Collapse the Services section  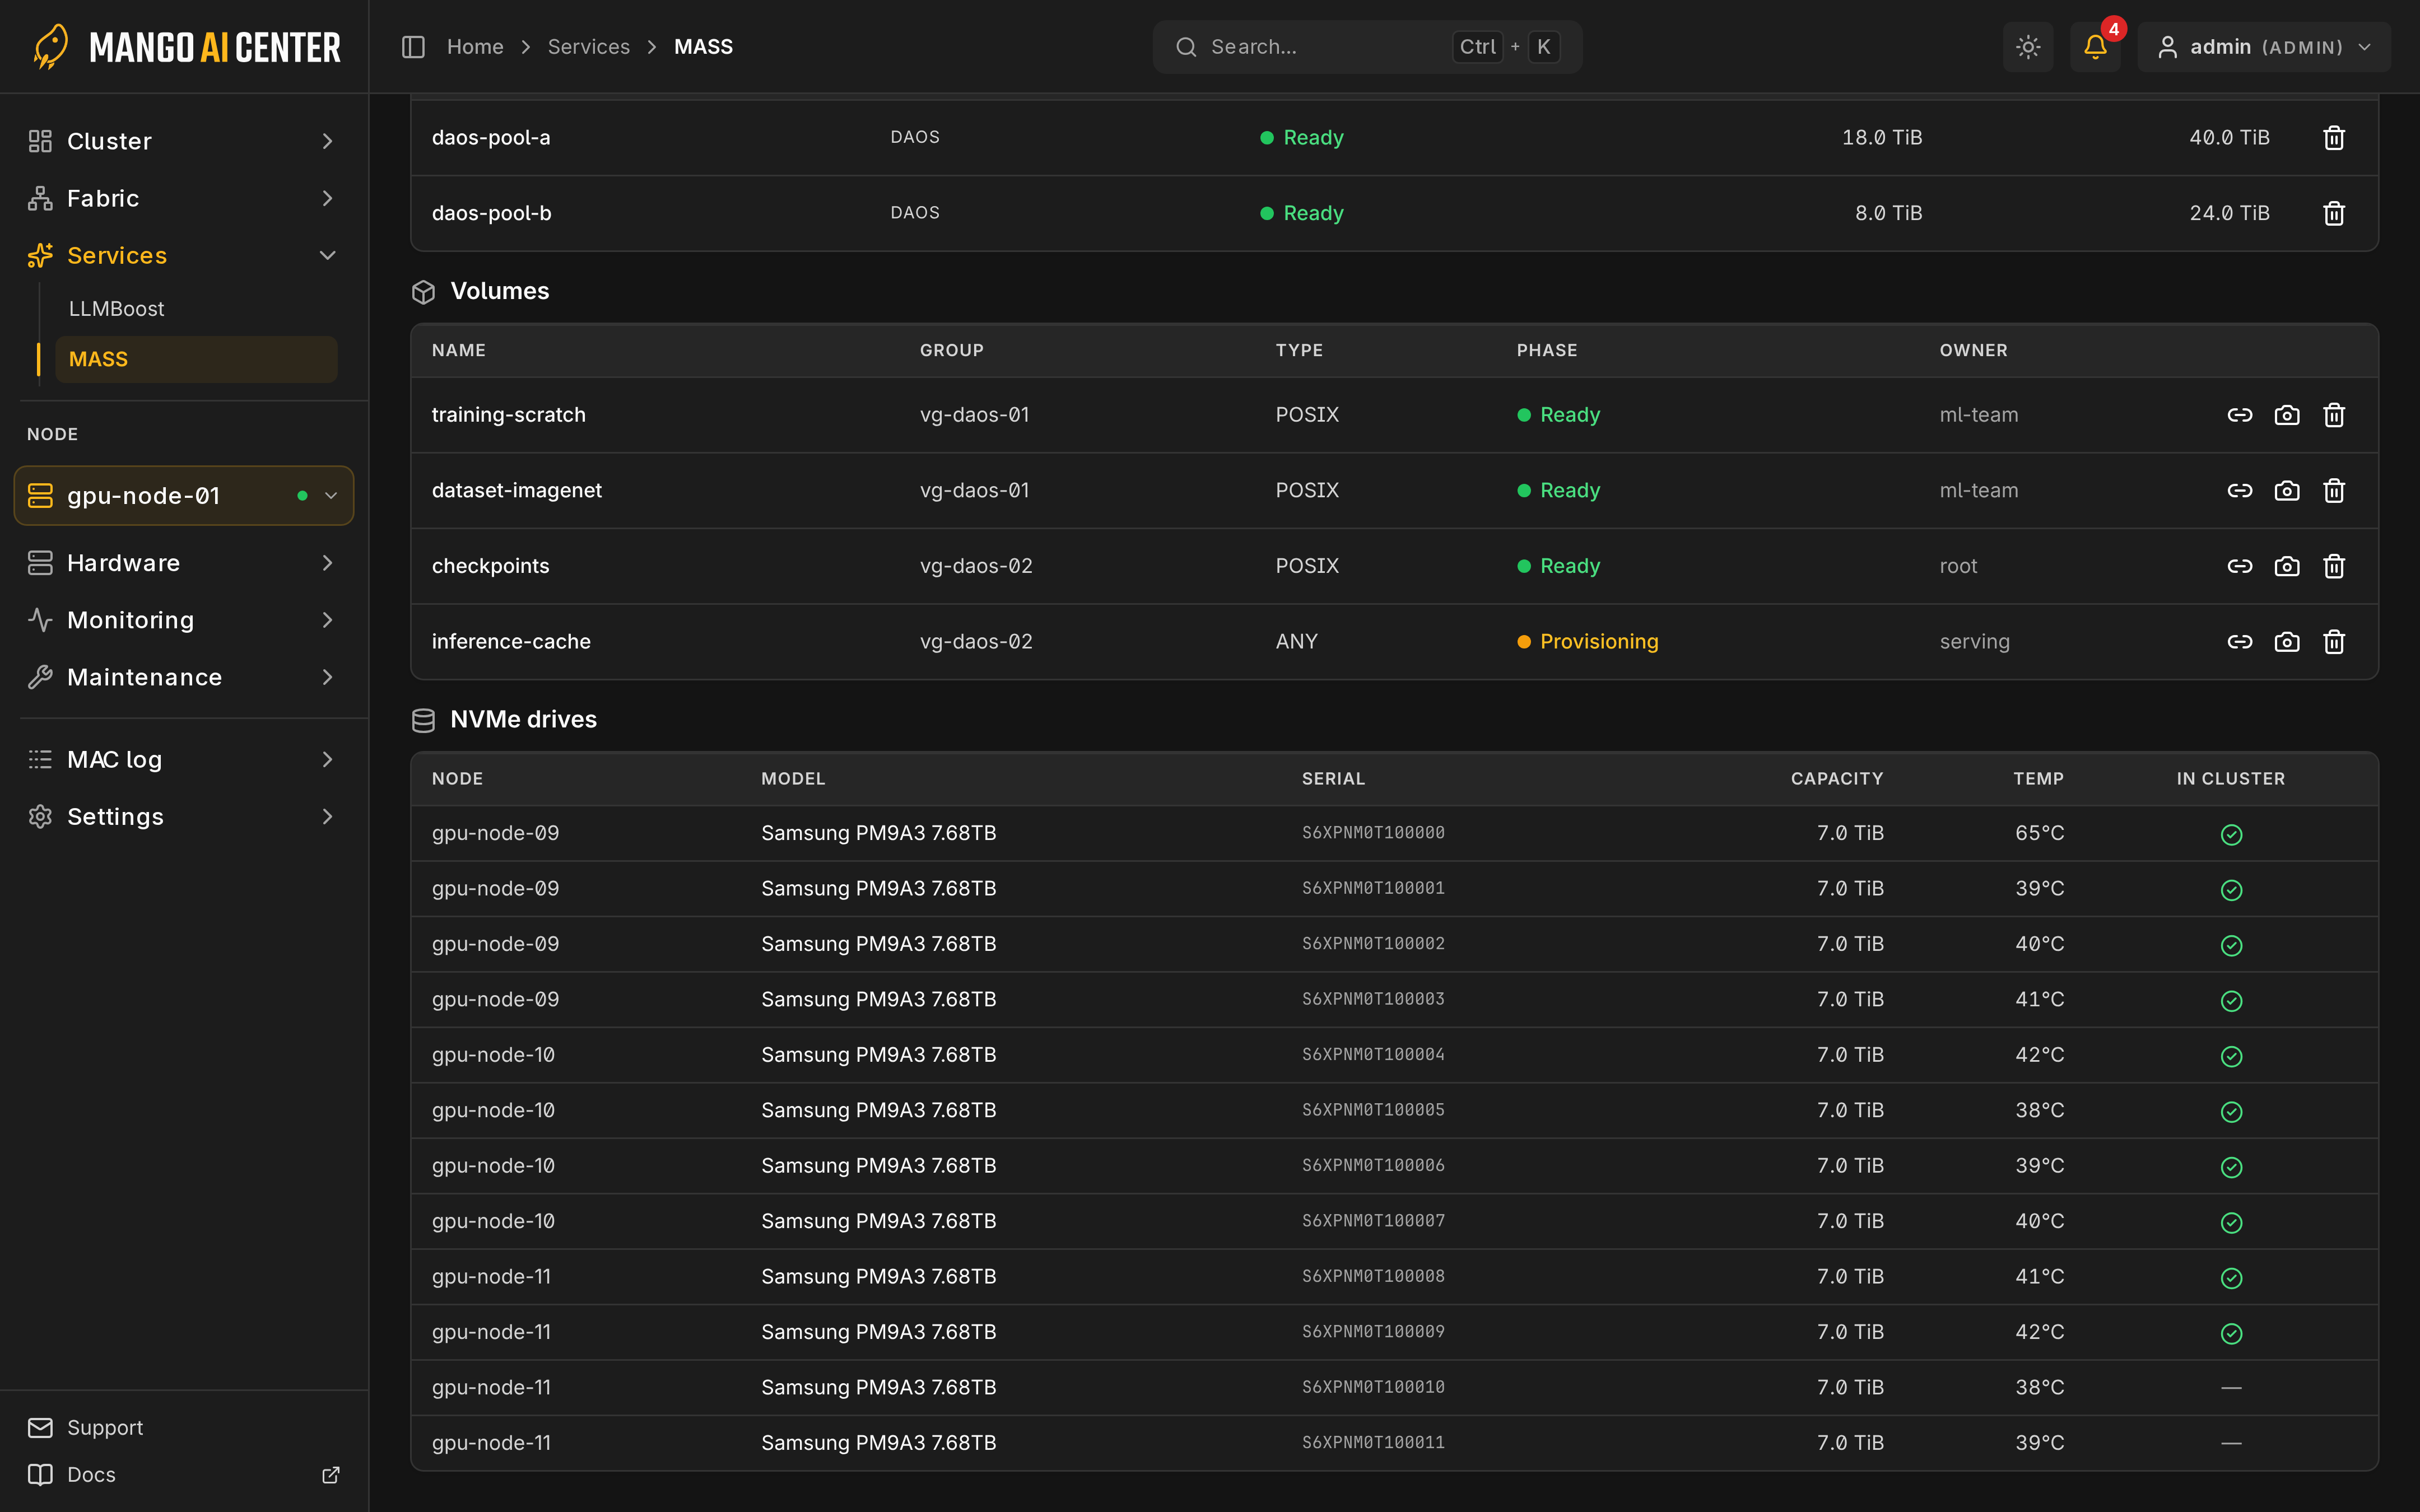(184, 255)
